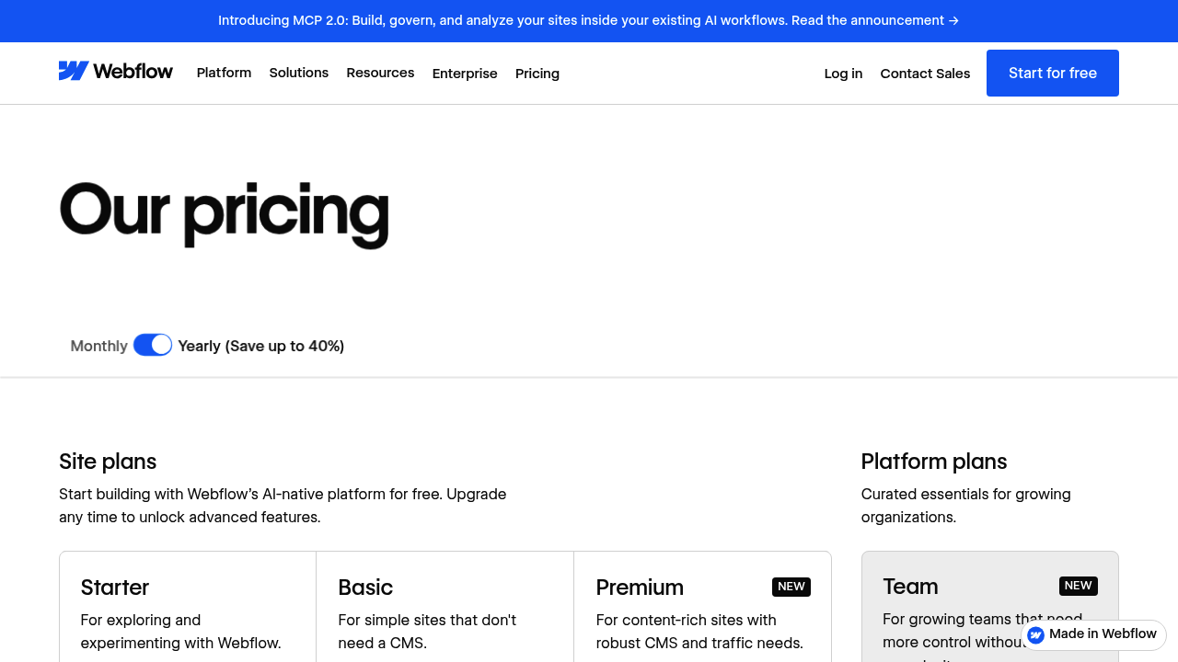This screenshot has height=662, width=1178.
Task: Open the MCP 2.0 announcement banner link
Action: (x=589, y=20)
